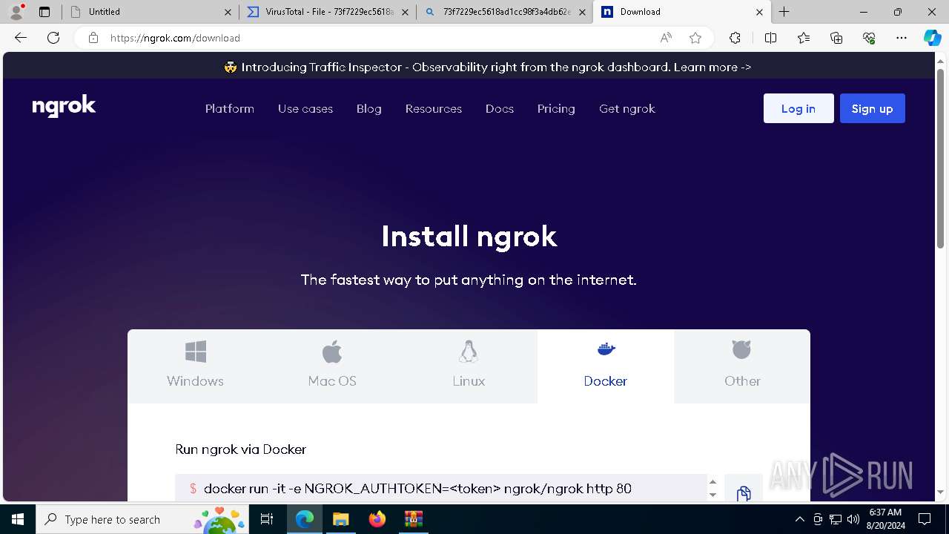This screenshot has width=949, height=534.
Task: Click the address bar URL
Action: point(175,38)
